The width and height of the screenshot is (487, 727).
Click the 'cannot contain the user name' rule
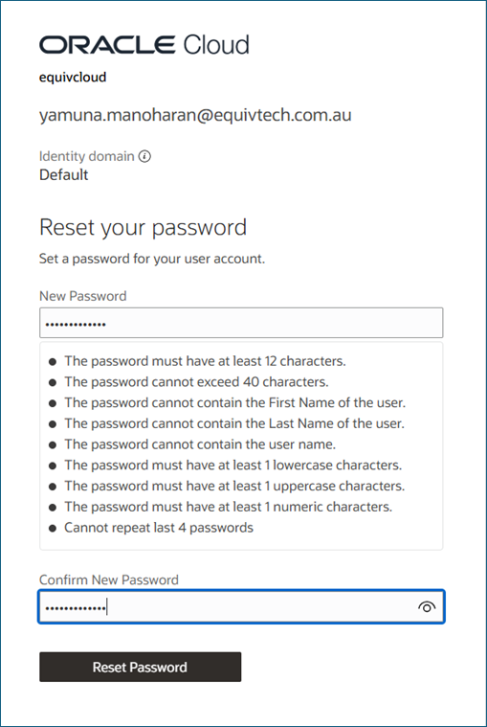tap(200, 444)
